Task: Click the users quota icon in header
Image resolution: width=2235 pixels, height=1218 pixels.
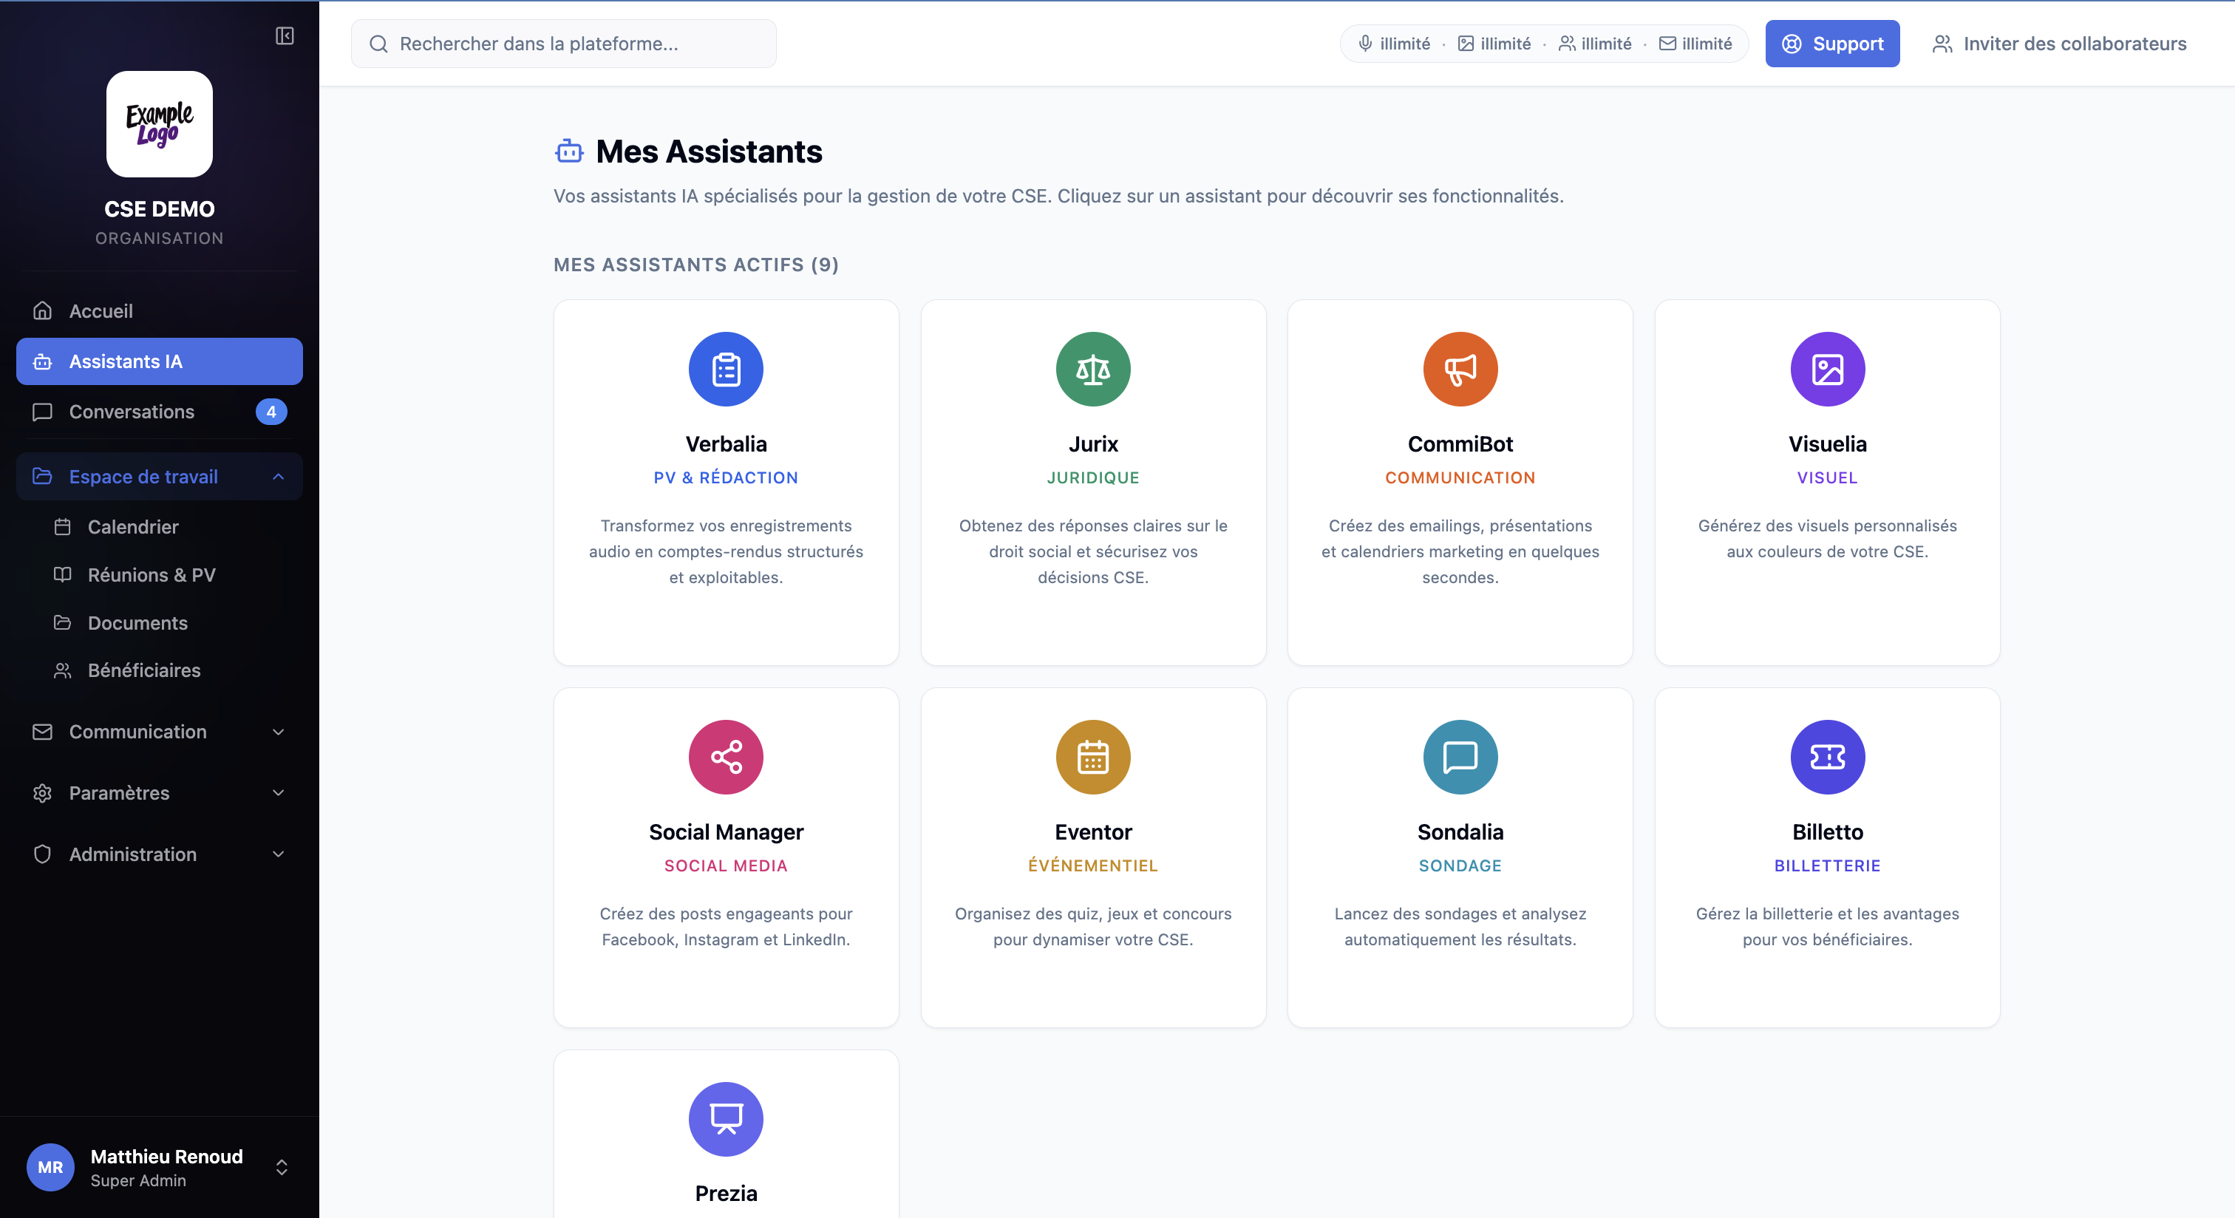Action: tap(1566, 44)
